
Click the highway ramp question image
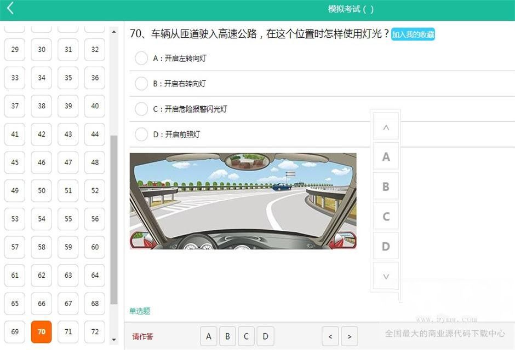click(x=243, y=201)
